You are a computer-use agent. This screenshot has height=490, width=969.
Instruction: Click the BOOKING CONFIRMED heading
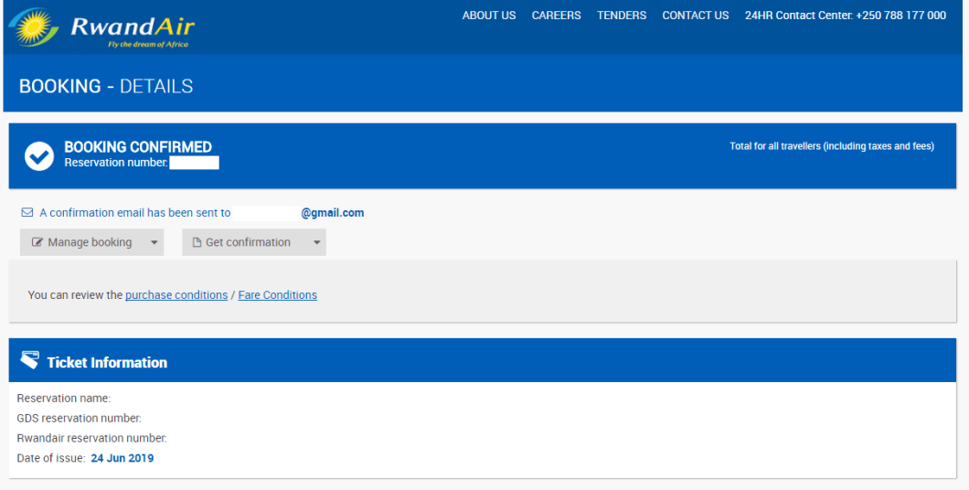pyautogui.click(x=138, y=147)
